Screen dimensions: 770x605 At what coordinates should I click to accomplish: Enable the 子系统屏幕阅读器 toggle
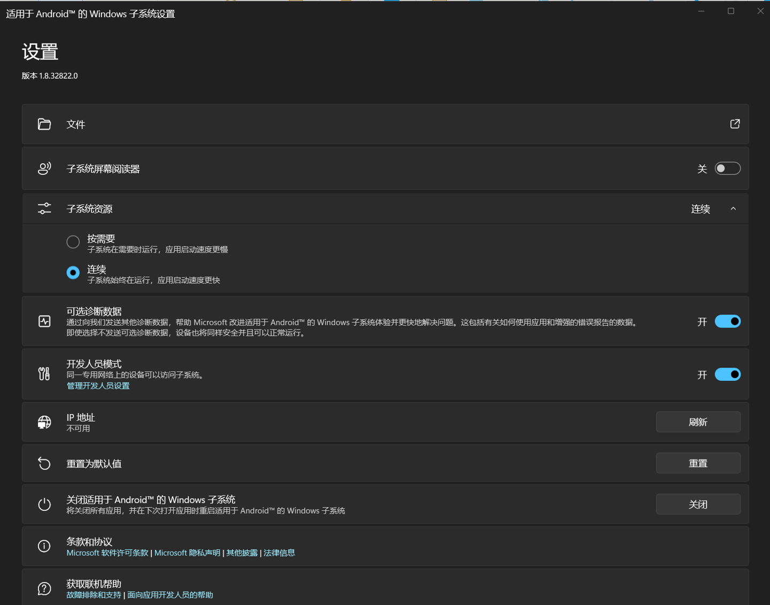tap(727, 168)
